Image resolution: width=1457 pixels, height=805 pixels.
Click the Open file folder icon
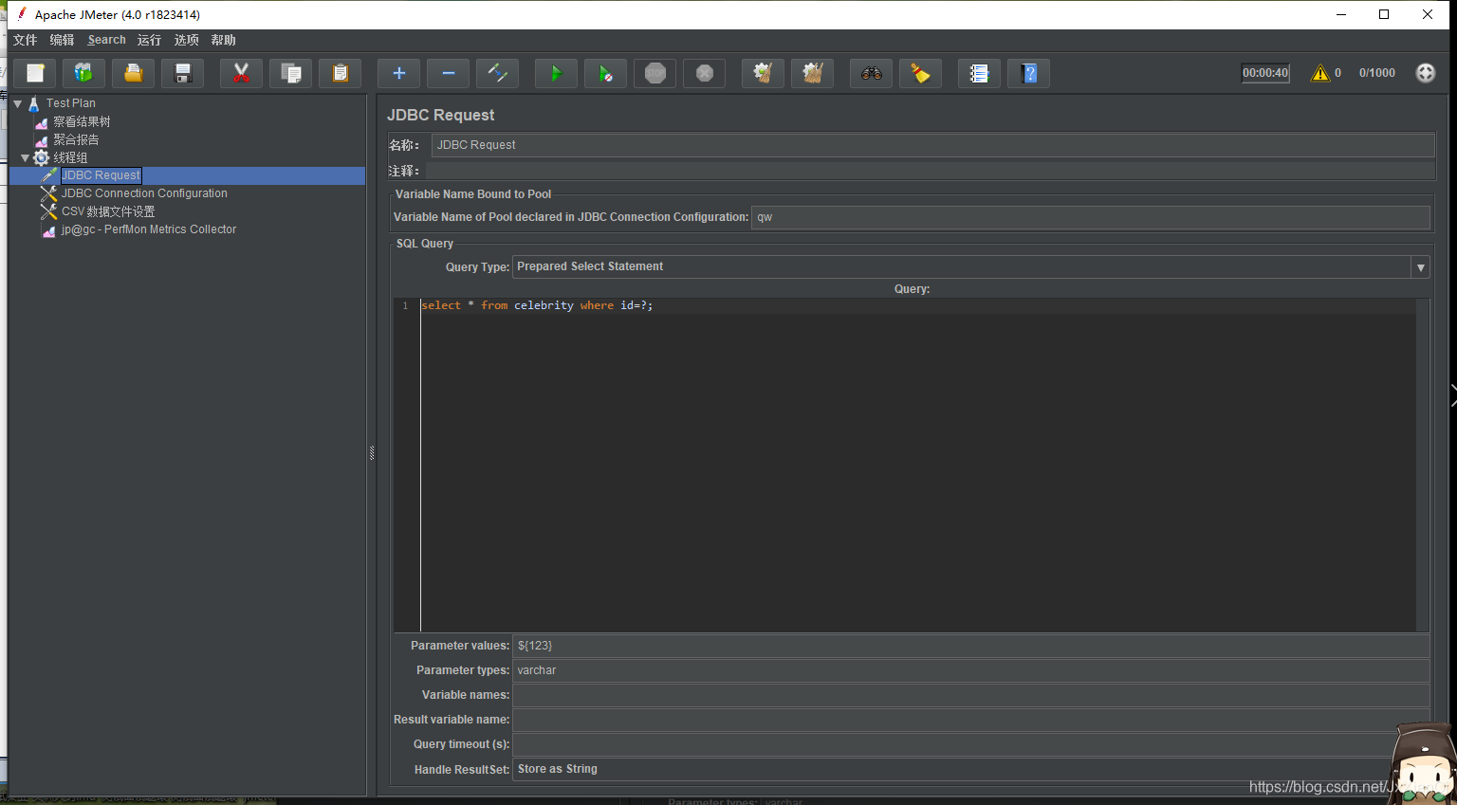pyautogui.click(x=134, y=73)
